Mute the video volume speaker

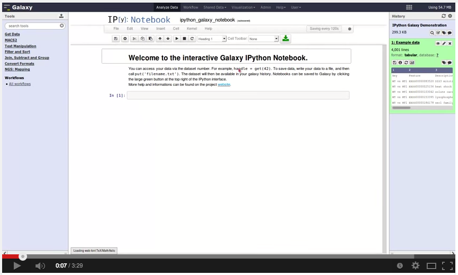40,265
